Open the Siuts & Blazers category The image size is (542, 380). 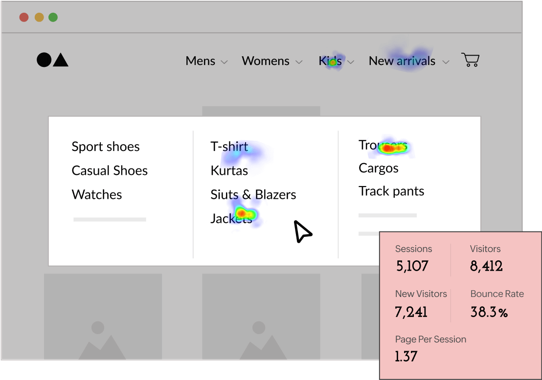tap(253, 194)
